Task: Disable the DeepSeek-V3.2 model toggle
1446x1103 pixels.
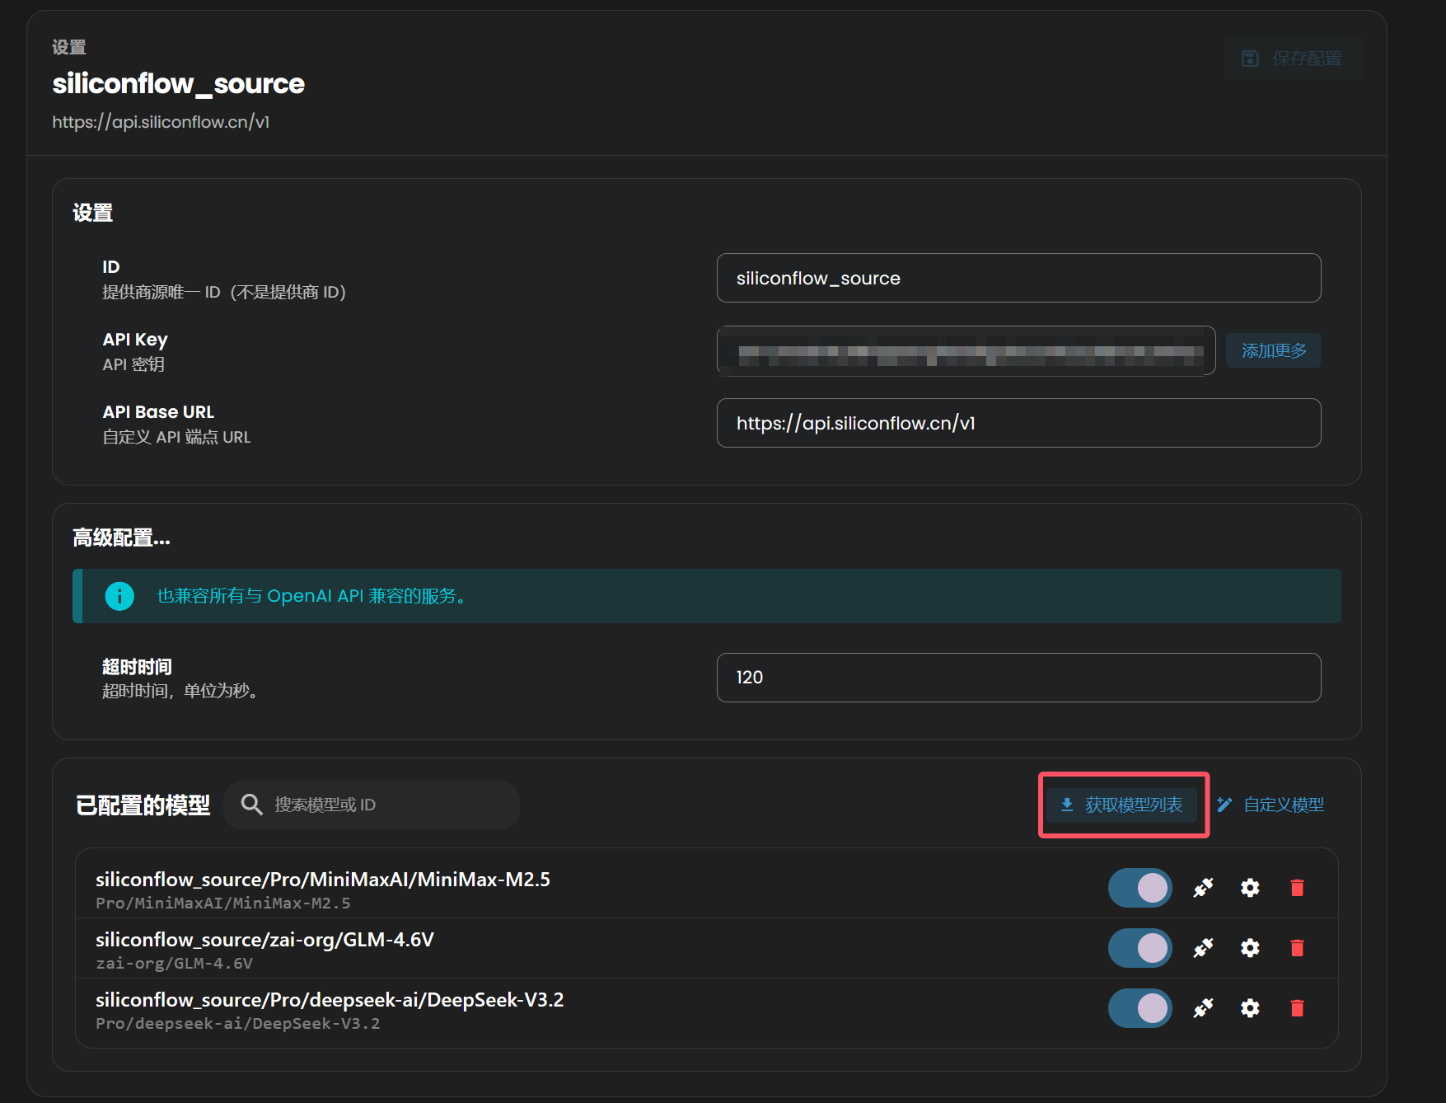Action: (1139, 1008)
